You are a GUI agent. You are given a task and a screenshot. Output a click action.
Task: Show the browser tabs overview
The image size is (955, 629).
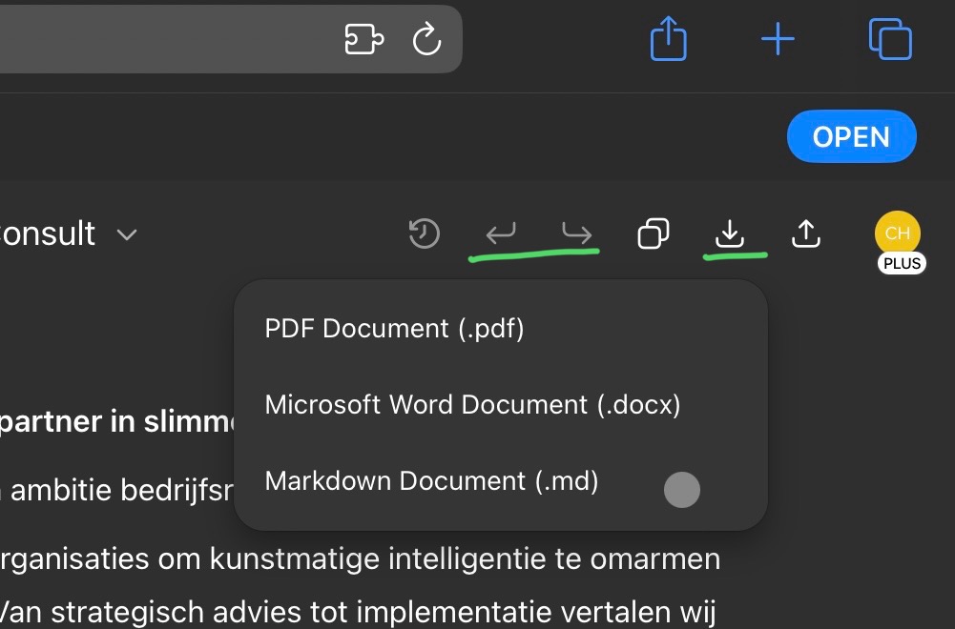(890, 40)
